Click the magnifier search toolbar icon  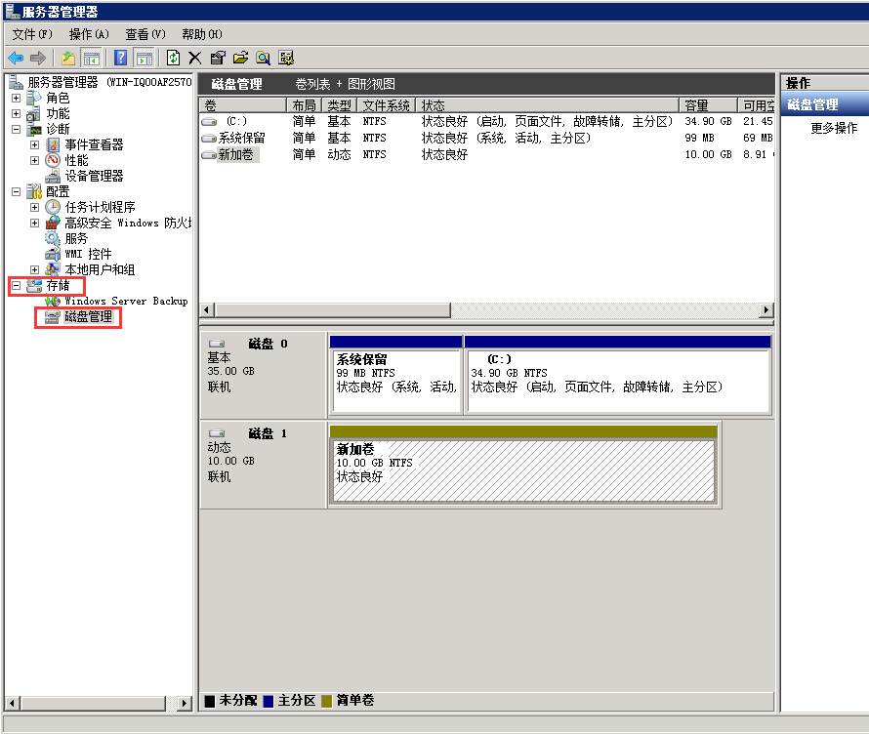(x=263, y=58)
